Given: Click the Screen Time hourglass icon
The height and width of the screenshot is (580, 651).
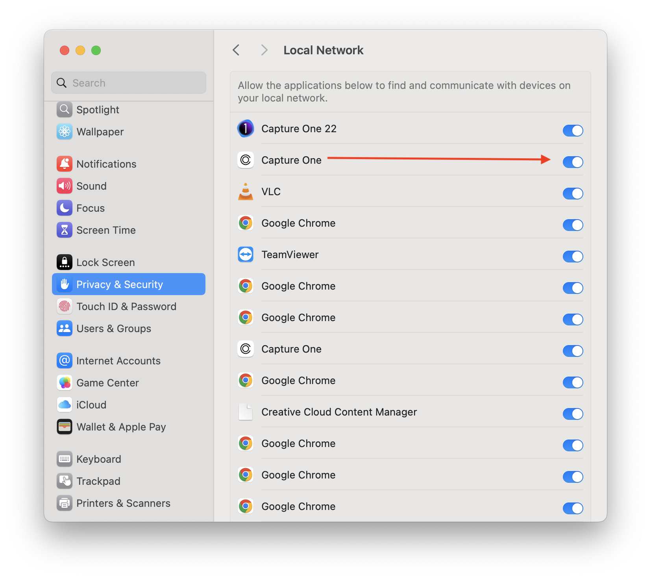Looking at the screenshot, I should [65, 230].
